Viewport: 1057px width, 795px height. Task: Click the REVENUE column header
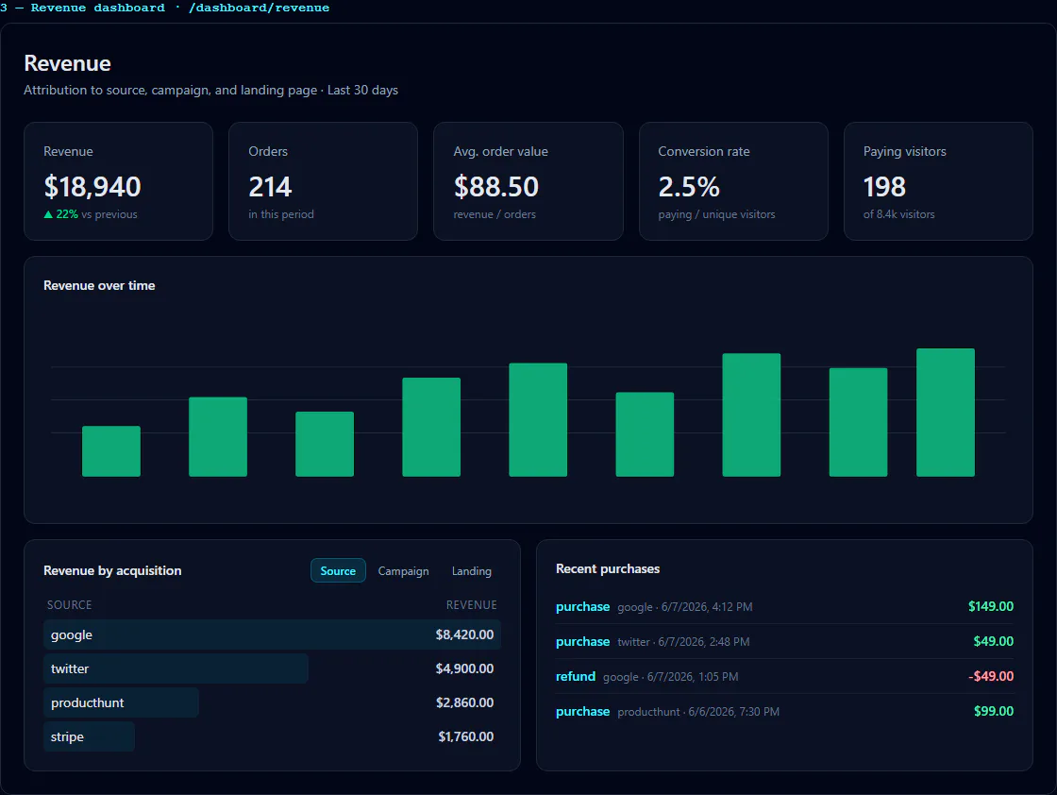pos(471,605)
